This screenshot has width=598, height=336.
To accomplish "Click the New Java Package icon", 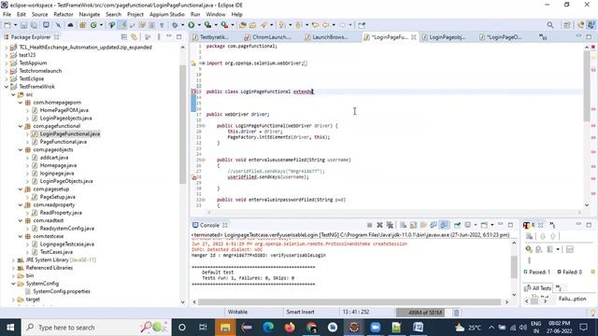I will (x=82, y=25).
